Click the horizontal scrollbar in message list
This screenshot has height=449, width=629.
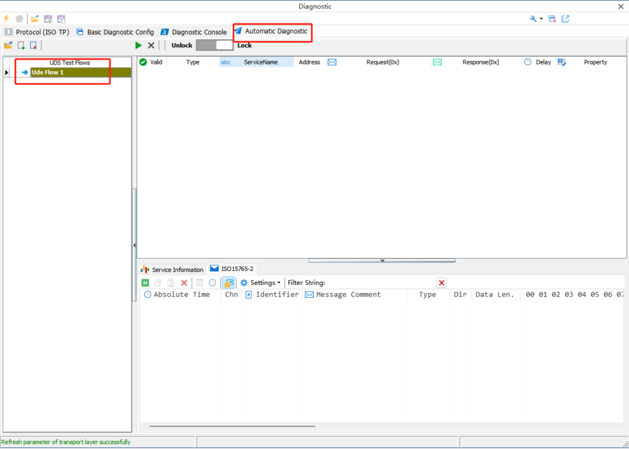tap(232, 426)
